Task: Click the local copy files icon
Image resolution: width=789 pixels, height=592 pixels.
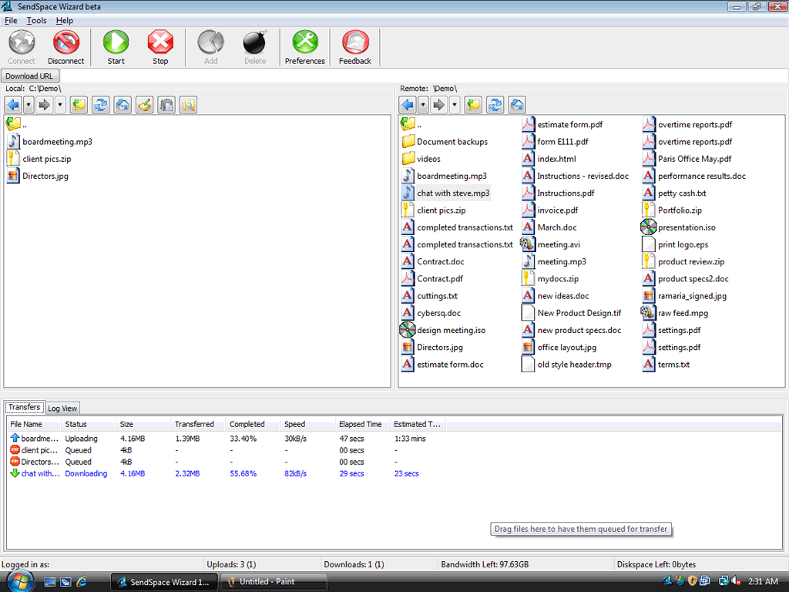Action: click(x=166, y=105)
